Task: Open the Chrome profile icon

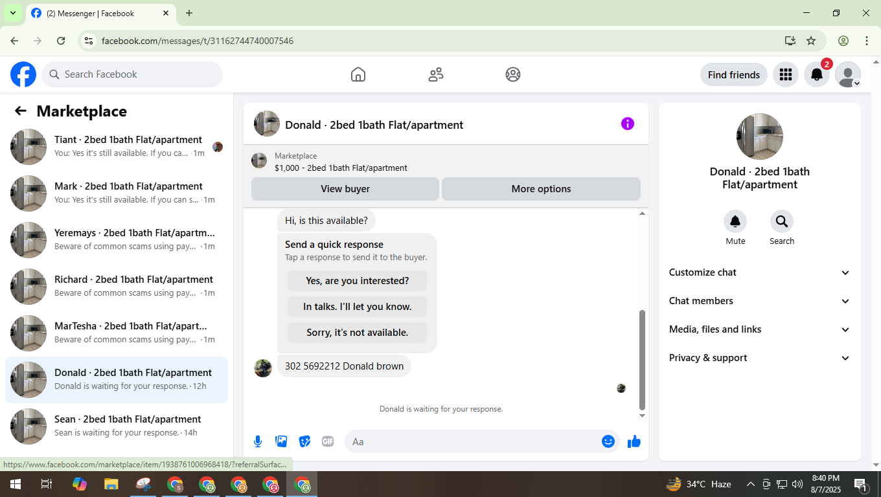Action: pos(843,41)
